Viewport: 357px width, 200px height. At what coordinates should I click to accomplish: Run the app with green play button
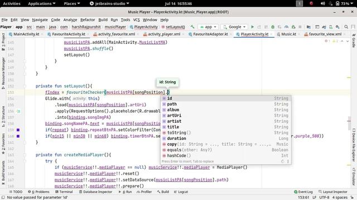[x=253, y=27]
